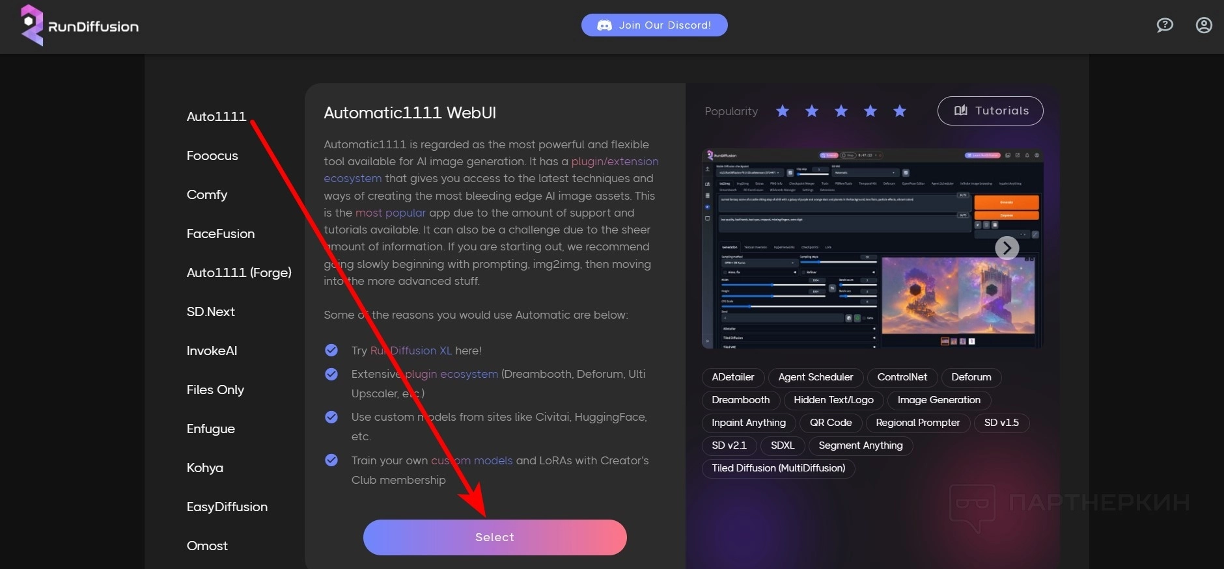Follow the 'most popular' link
1224x569 pixels.
pos(391,213)
